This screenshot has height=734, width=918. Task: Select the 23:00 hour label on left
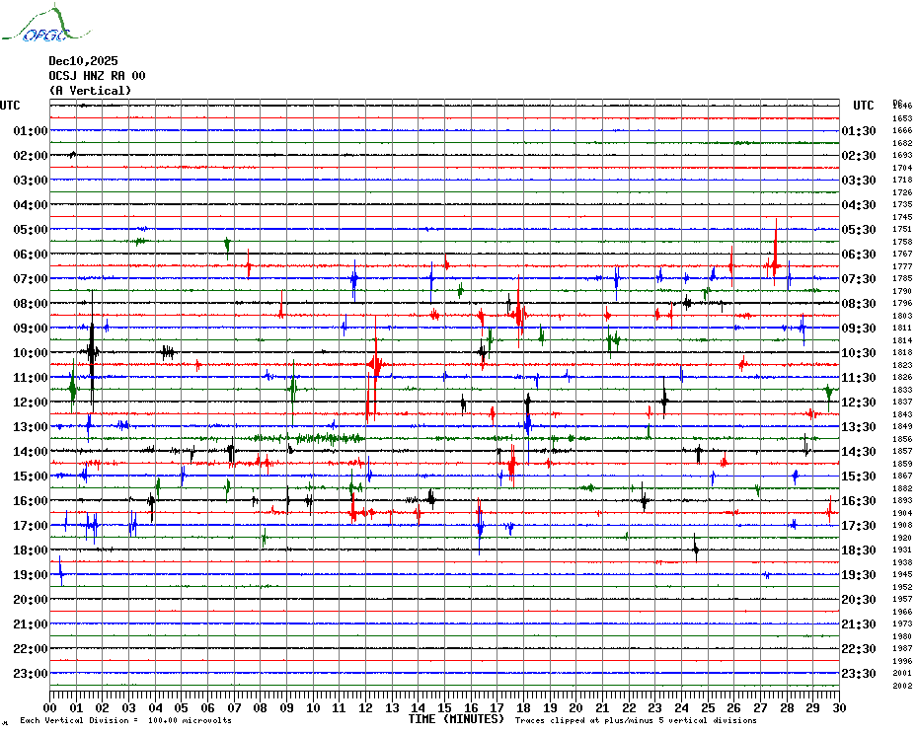pos(31,674)
